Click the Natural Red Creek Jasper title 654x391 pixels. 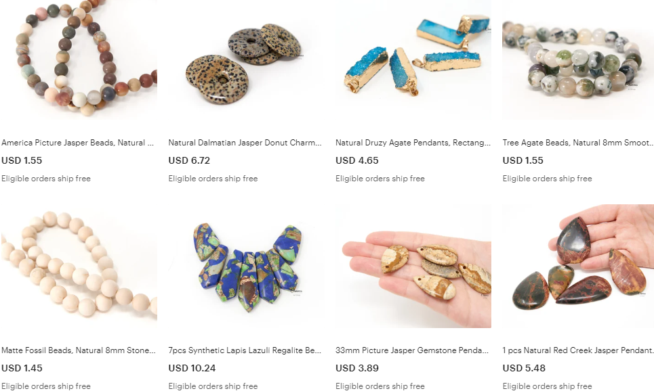pyautogui.click(x=577, y=350)
